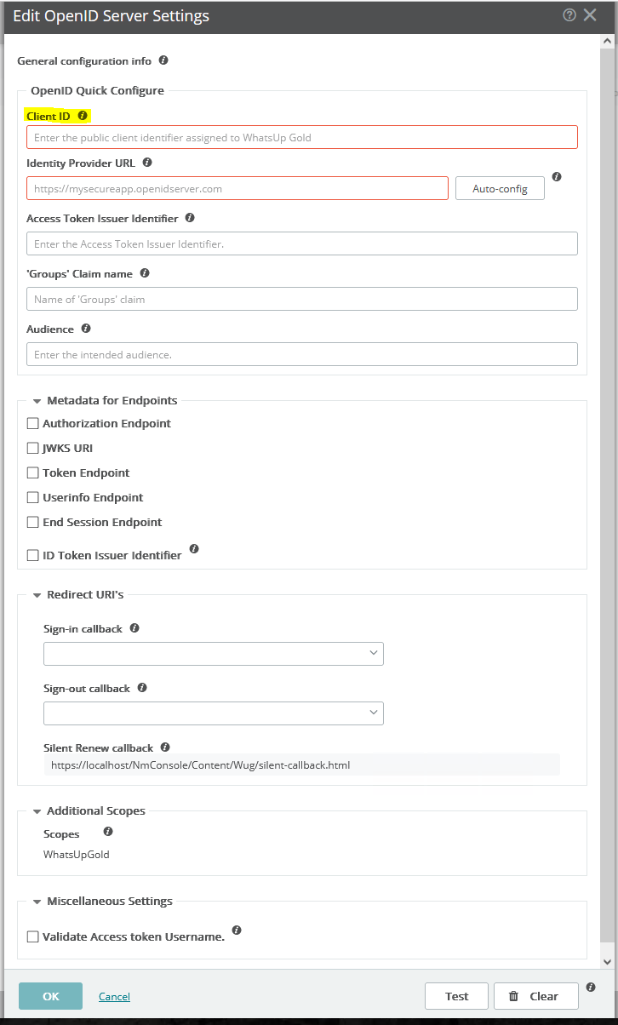The width and height of the screenshot is (618, 1025).
Task: Click the info icon next to Scopes
Action: (x=107, y=831)
